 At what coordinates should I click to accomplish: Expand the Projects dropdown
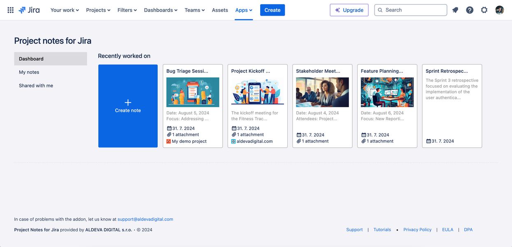pos(98,10)
